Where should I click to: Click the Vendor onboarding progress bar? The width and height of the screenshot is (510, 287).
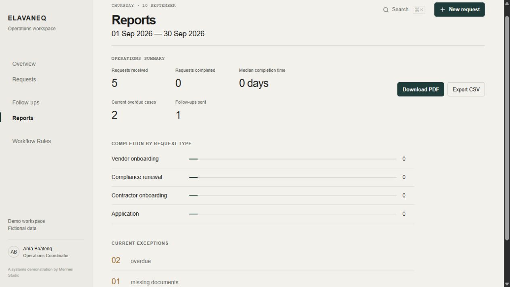click(293, 159)
